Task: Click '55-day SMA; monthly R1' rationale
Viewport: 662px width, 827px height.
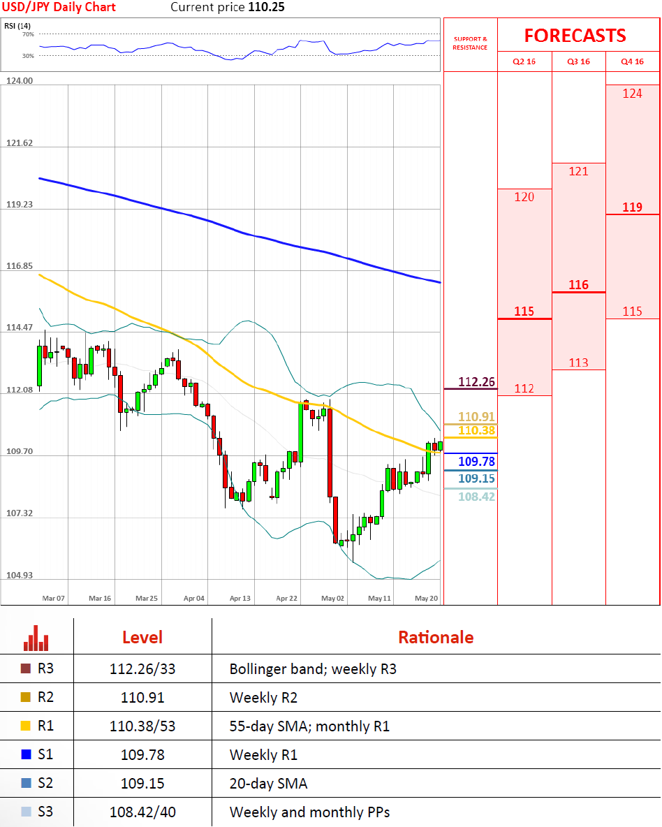Action: click(309, 726)
